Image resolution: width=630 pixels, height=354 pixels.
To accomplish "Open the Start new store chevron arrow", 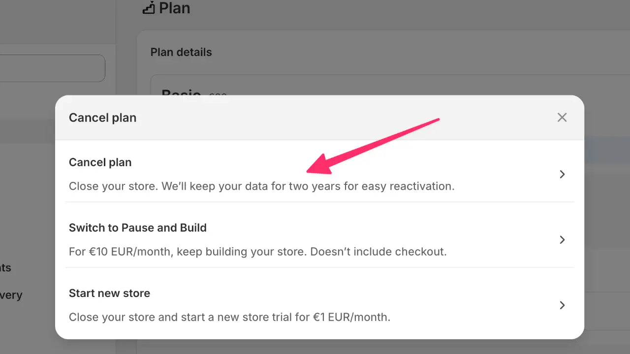I will click(562, 305).
